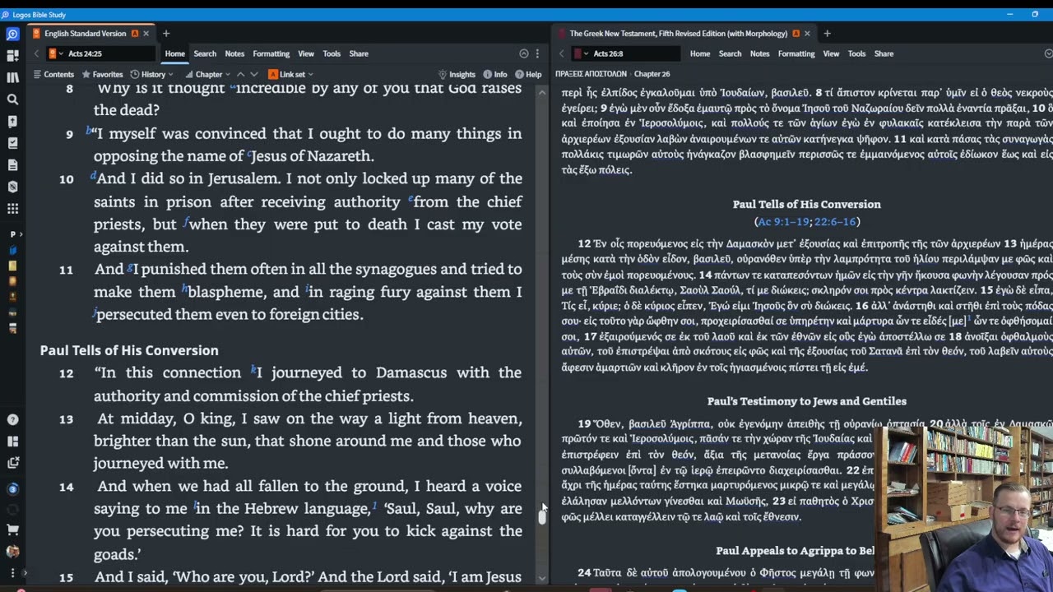Image resolution: width=1053 pixels, height=592 pixels.
Task: Toggle Favorites star for ESV
Action: (102, 74)
